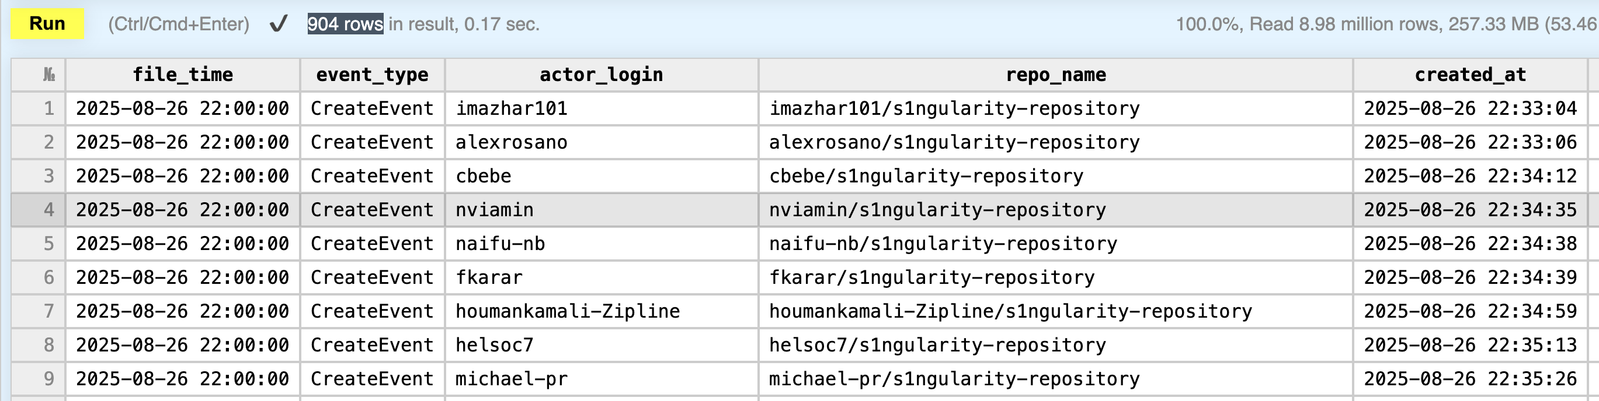Click the event_type column header
Screen dimensions: 1599x401
[373, 75]
